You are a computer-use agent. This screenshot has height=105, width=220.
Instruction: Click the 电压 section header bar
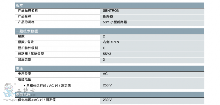point(109,68)
